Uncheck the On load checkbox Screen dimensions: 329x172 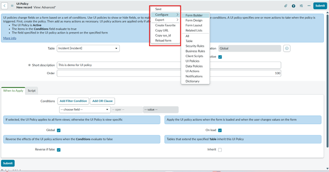coord(220,130)
